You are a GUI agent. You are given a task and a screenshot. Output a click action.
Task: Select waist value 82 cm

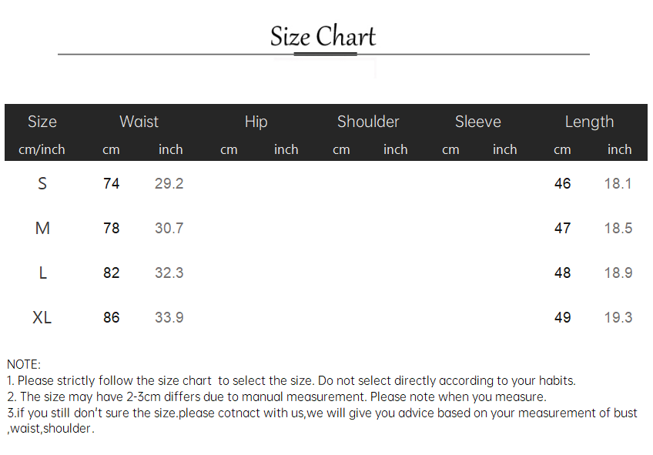(x=111, y=273)
